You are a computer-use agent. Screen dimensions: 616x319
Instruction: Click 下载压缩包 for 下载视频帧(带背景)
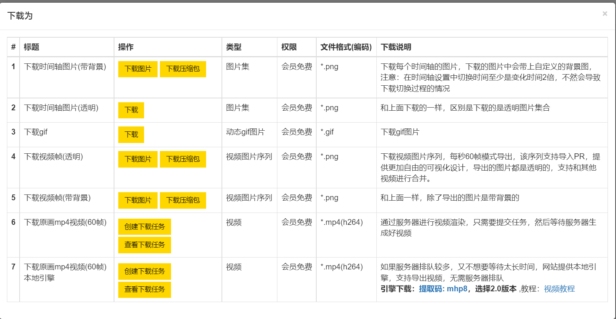pos(183,200)
